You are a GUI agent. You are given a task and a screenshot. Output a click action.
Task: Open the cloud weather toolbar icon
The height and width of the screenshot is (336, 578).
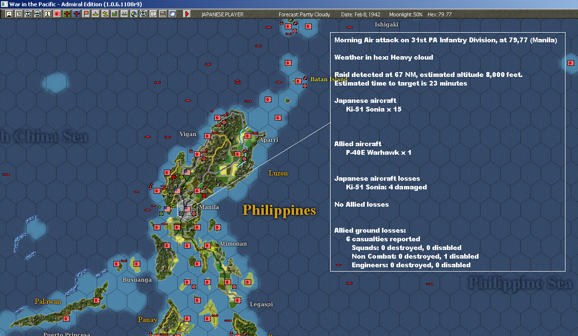click(x=172, y=14)
